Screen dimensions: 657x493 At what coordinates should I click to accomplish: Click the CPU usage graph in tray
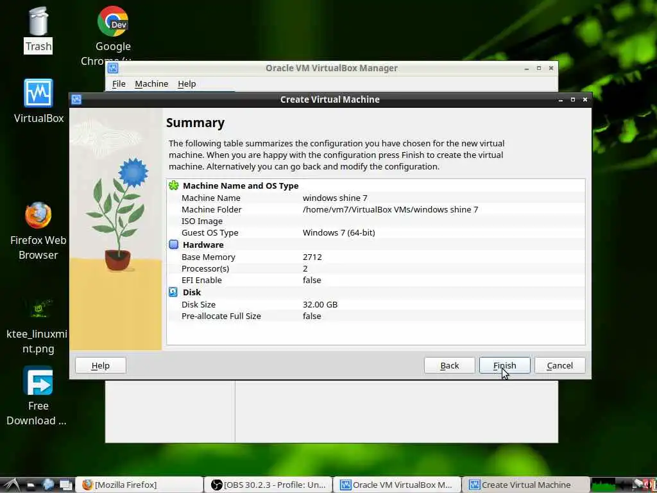pyautogui.click(x=603, y=485)
